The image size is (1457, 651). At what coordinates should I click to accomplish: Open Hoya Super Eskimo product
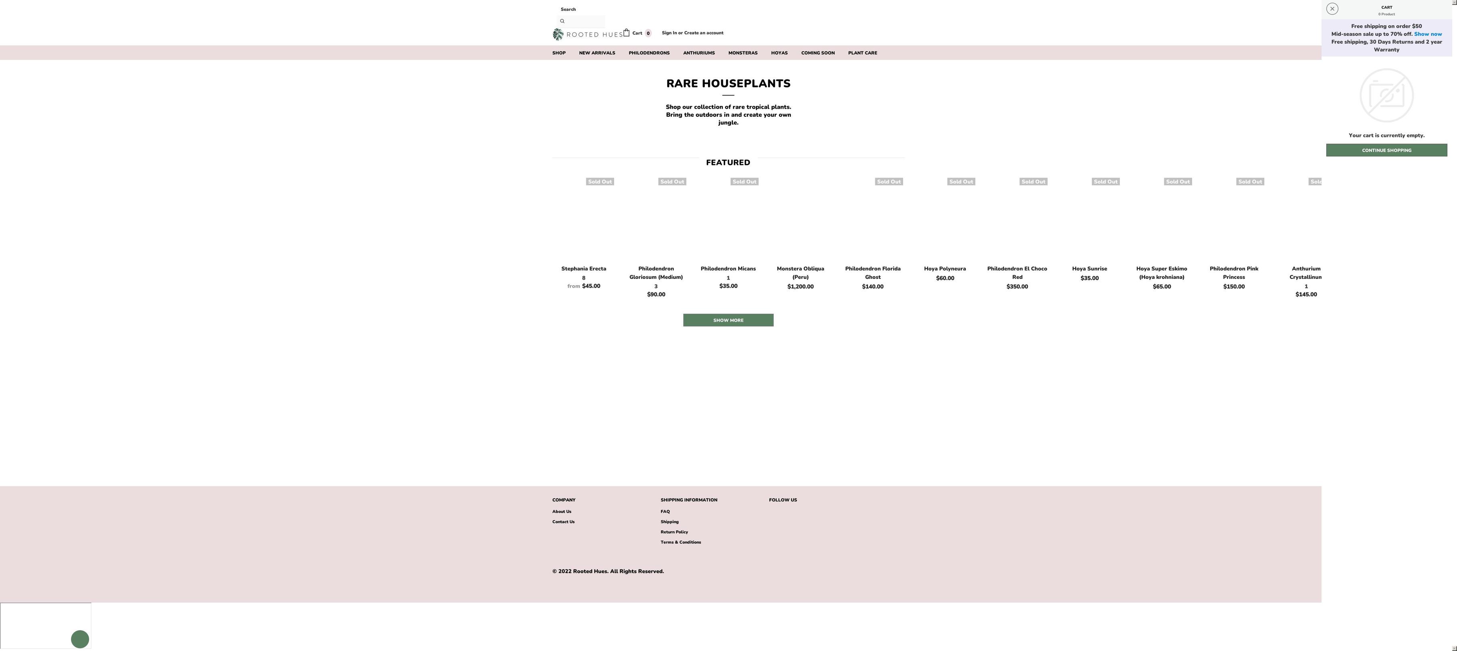(1161, 273)
